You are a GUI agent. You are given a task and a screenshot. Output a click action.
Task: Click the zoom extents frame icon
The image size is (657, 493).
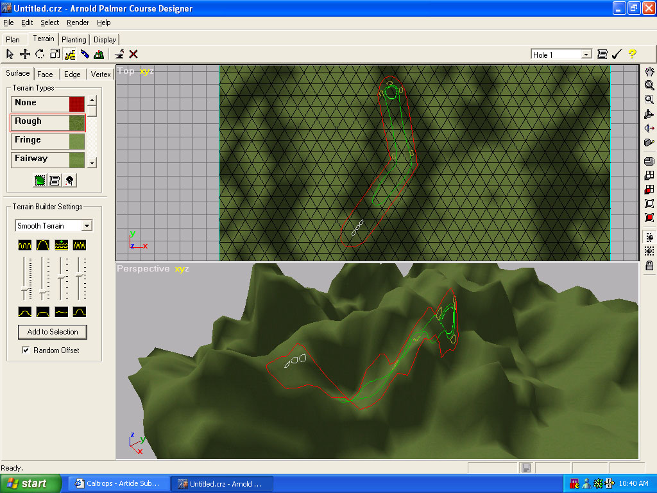[x=649, y=203]
